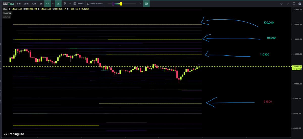Select the Main layer label

(x=5, y=9)
